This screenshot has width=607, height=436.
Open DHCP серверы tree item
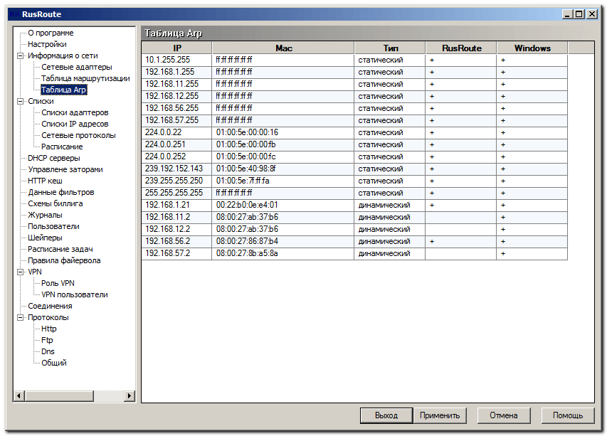coord(54,158)
